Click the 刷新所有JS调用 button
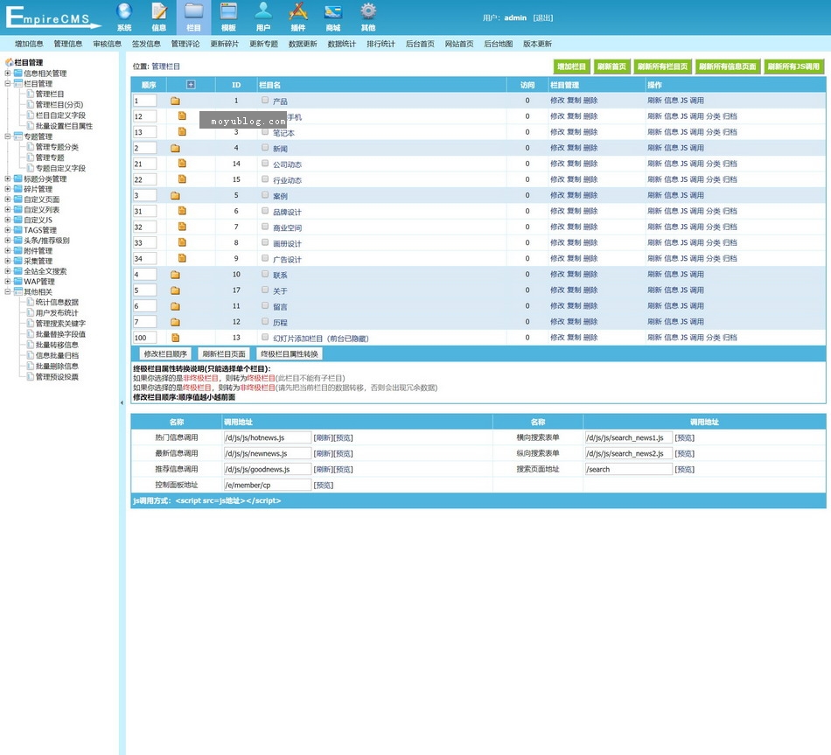The height and width of the screenshot is (755, 831). pos(793,66)
